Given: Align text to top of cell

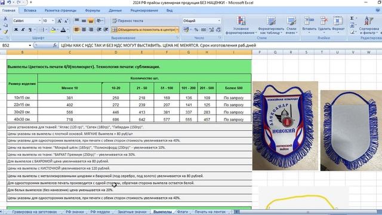Looking at the screenshot, I should (77, 21).
